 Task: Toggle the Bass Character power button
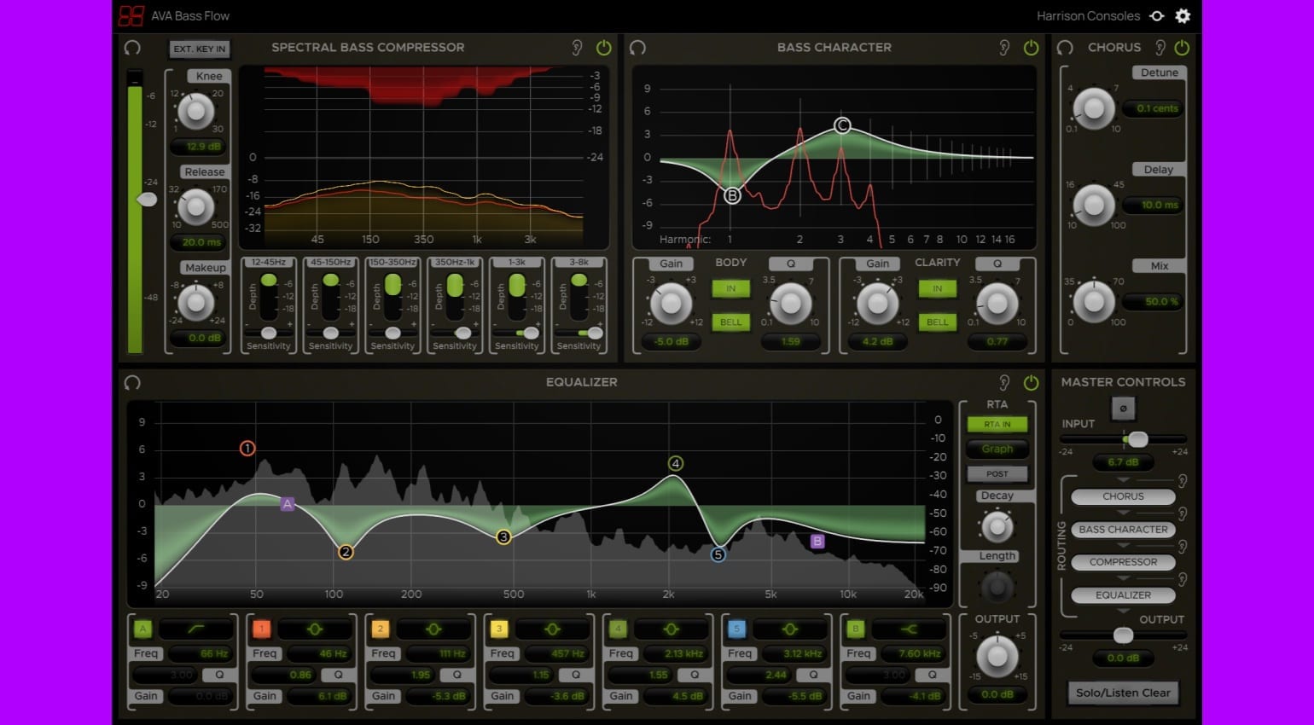(x=1031, y=48)
